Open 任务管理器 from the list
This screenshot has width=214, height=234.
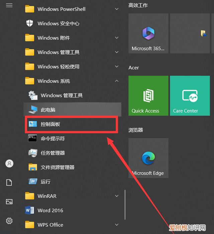point(72,153)
